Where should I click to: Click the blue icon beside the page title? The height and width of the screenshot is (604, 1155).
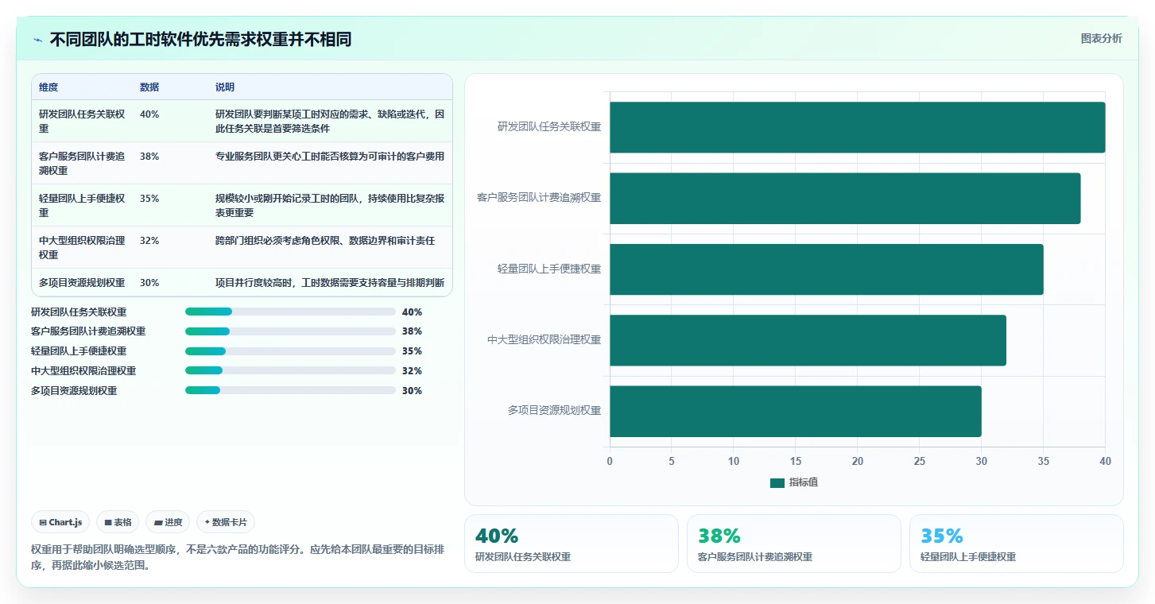click(x=37, y=40)
